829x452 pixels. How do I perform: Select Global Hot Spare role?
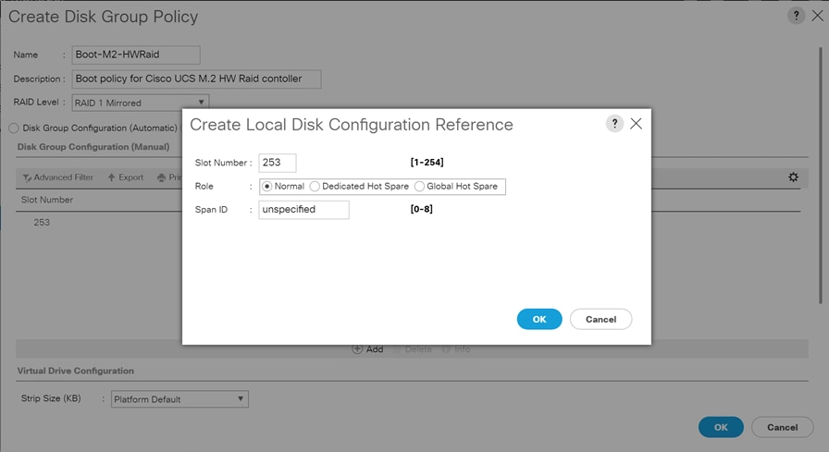click(x=419, y=187)
